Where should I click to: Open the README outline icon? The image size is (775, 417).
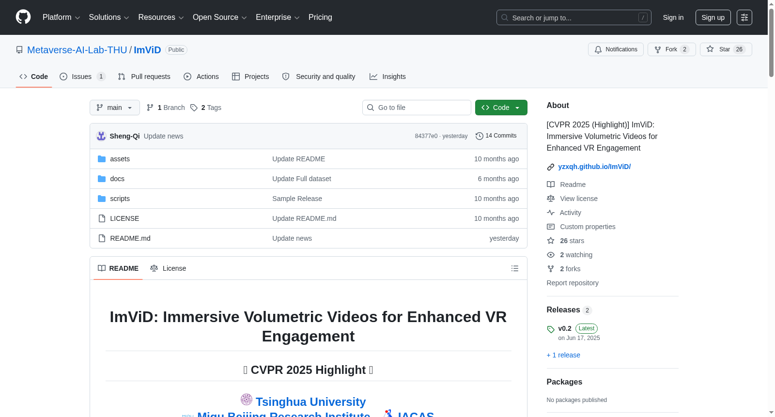click(515, 268)
